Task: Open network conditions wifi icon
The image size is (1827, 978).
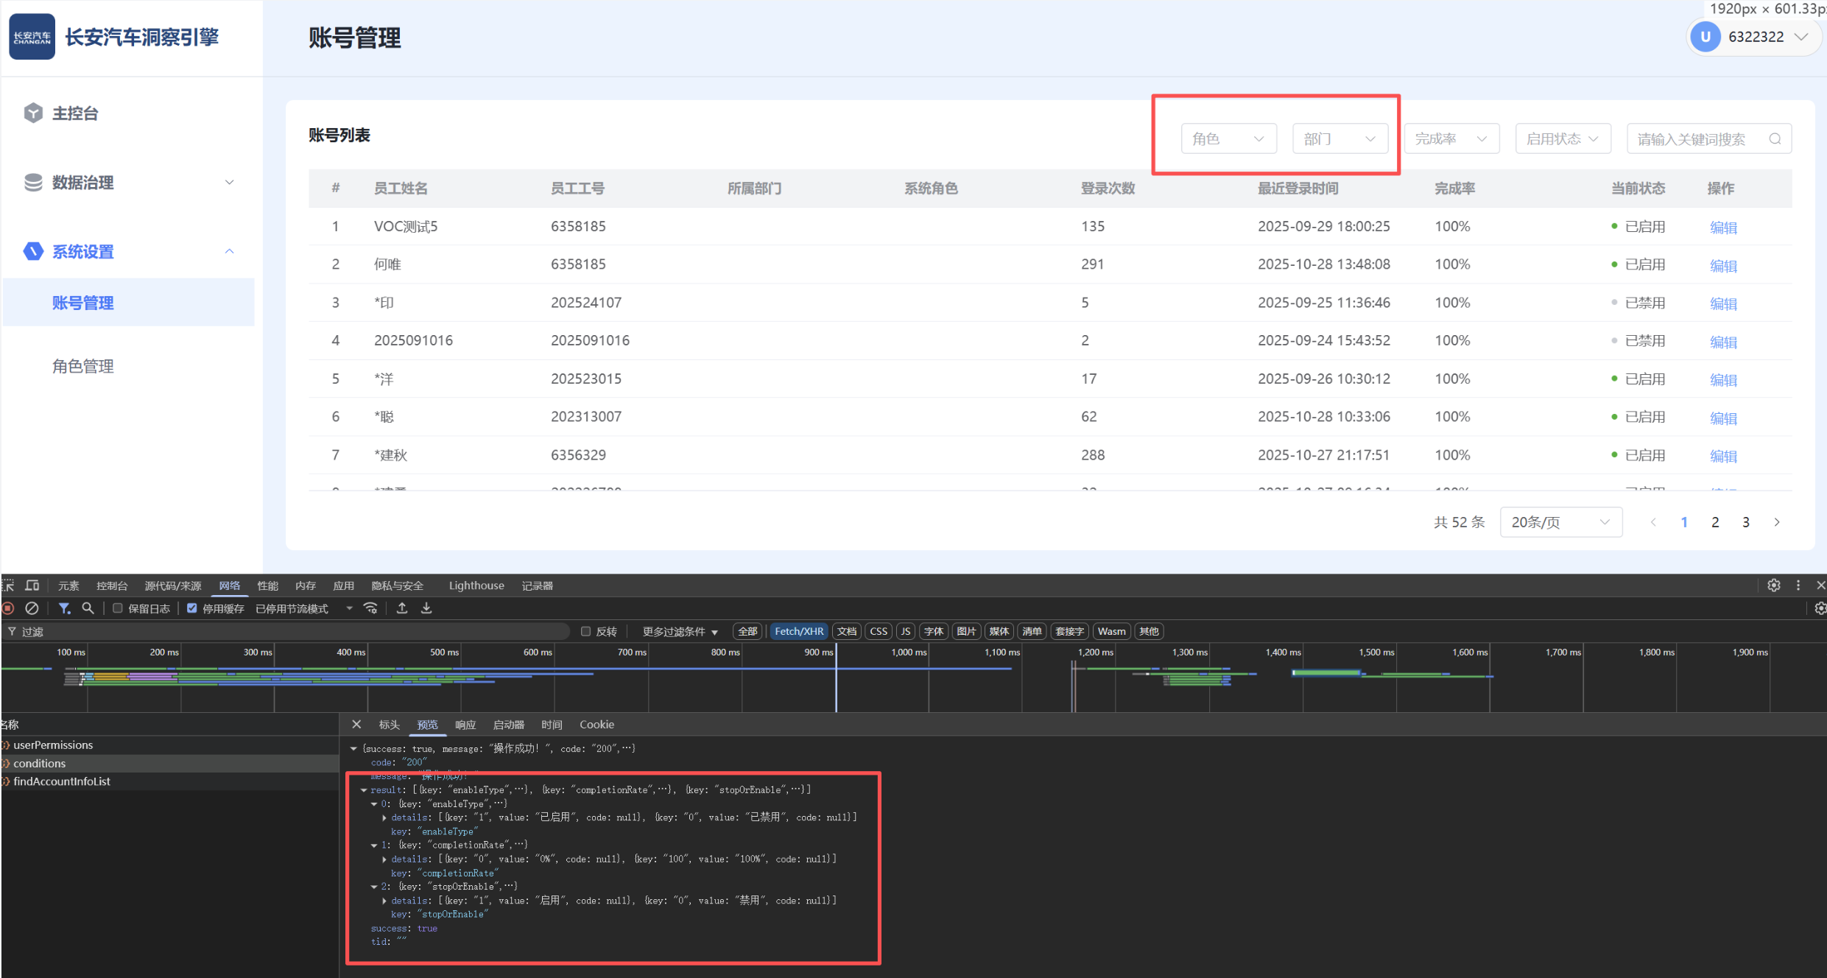Action: (370, 608)
